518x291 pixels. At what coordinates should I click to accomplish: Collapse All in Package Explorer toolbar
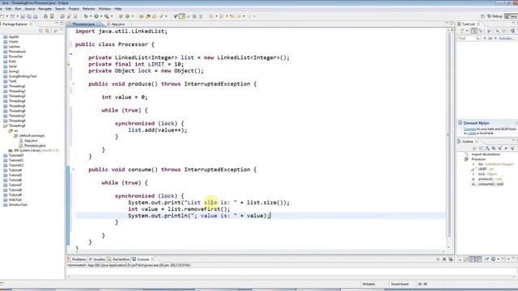pyautogui.click(x=41, y=31)
